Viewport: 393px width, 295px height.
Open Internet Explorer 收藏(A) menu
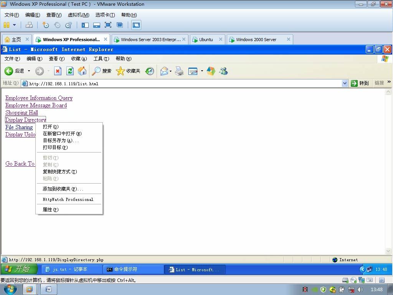point(79,59)
